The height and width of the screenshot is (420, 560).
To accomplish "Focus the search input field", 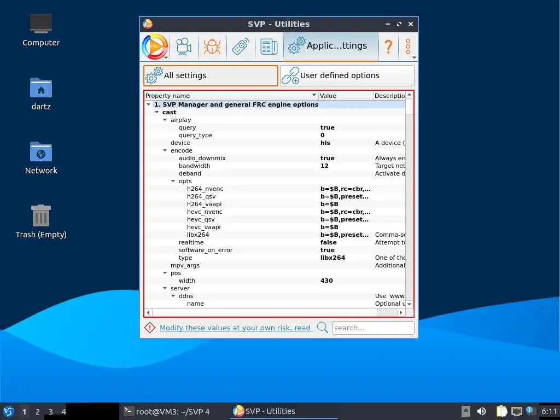I will coord(373,328).
